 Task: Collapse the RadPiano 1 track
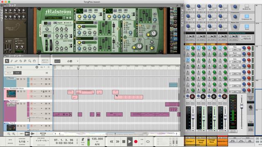click(5, 101)
